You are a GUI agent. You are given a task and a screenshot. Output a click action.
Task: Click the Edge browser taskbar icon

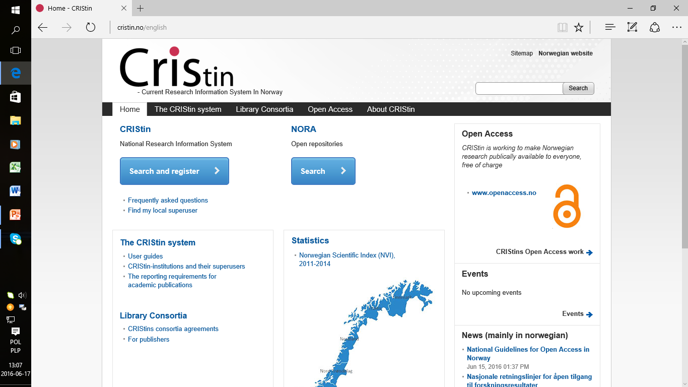(x=16, y=73)
